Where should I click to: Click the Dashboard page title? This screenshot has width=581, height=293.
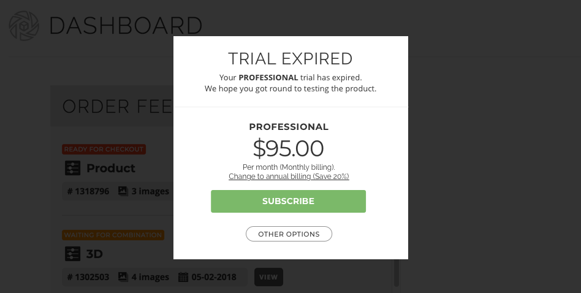126,26
